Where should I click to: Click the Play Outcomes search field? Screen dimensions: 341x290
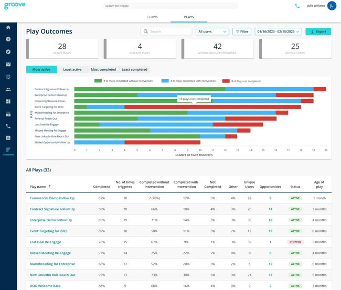click(166, 31)
